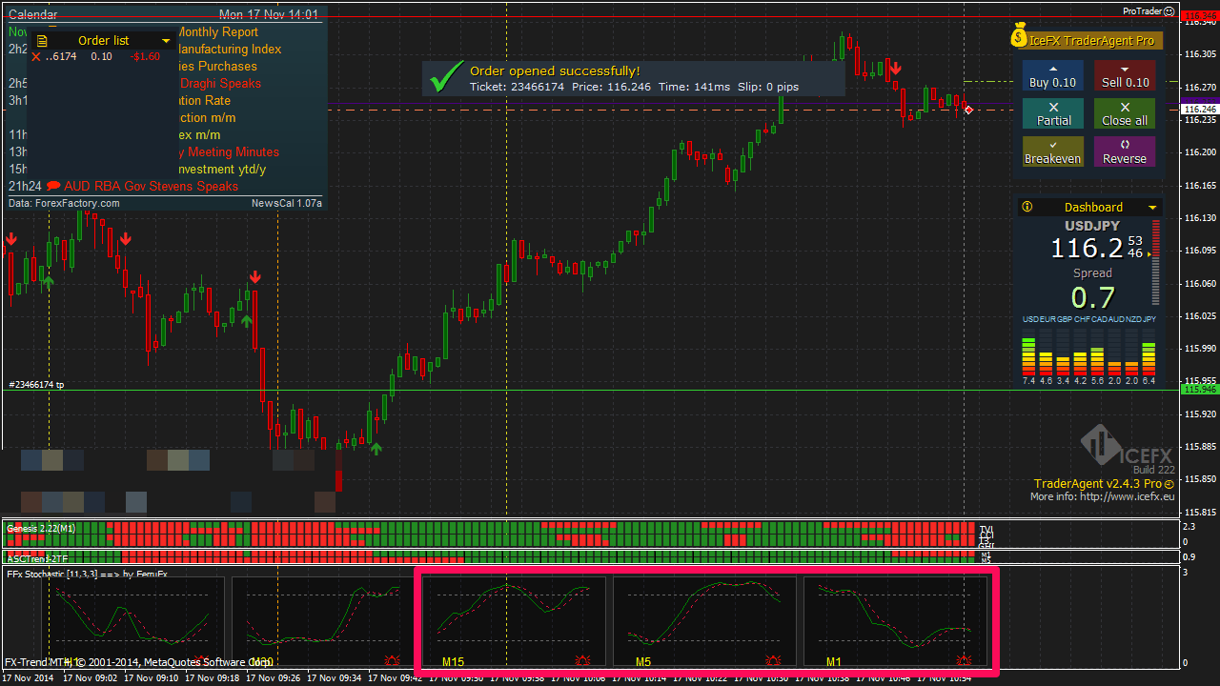Open the Data: ForexFactory.com source label
1220x686 pixels.
point(64,203)
